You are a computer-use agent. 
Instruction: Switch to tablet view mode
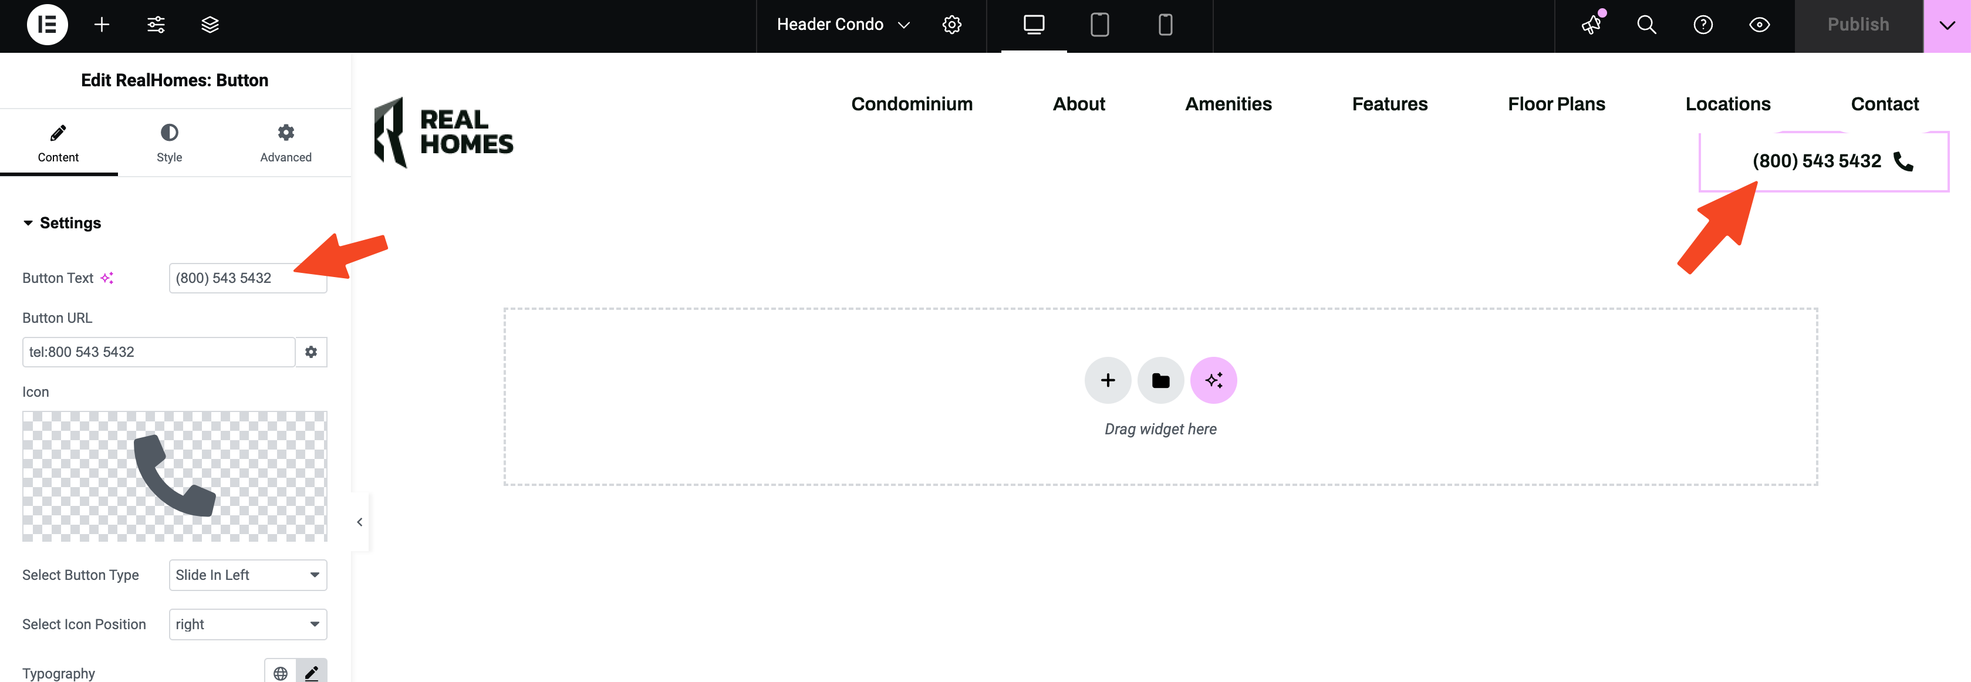(x=1099, y=25)
